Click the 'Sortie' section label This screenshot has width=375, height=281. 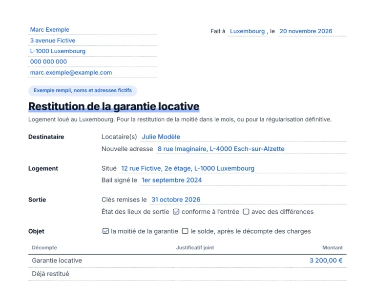(x=37, y=200)
